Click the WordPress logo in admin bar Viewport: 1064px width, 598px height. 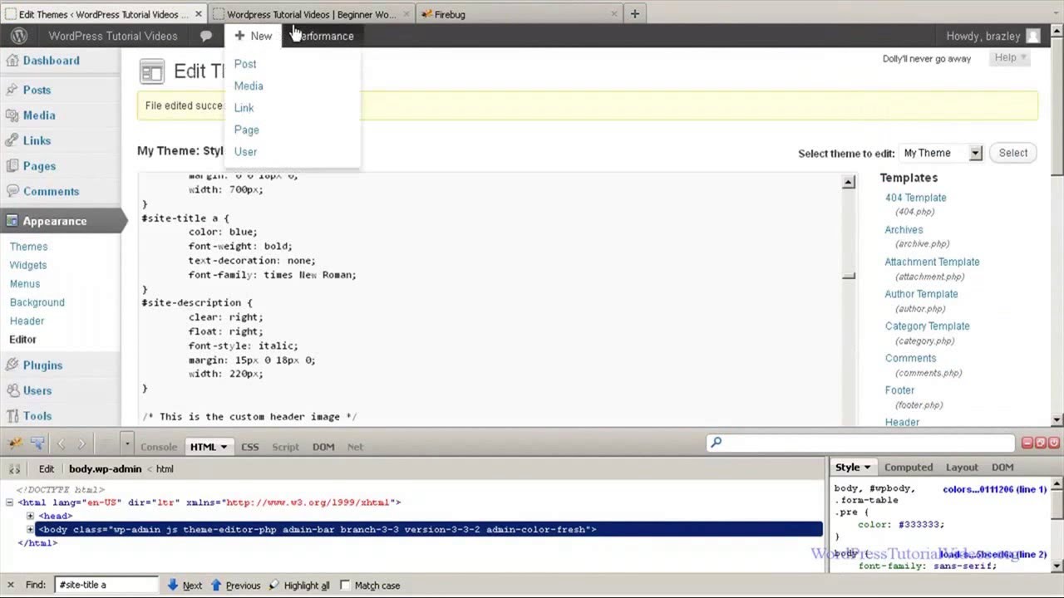tap(18, 36)
